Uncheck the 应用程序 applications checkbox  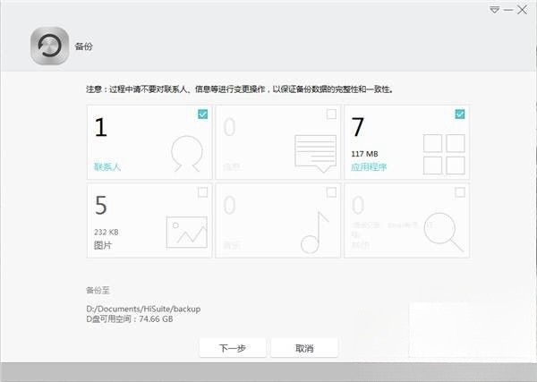pos(459,115)
